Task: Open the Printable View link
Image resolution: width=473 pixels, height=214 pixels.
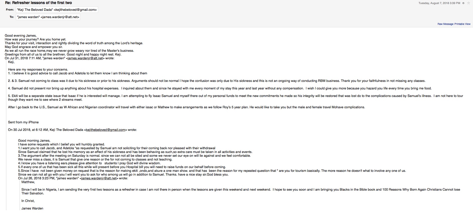Action: coord(462,24)
